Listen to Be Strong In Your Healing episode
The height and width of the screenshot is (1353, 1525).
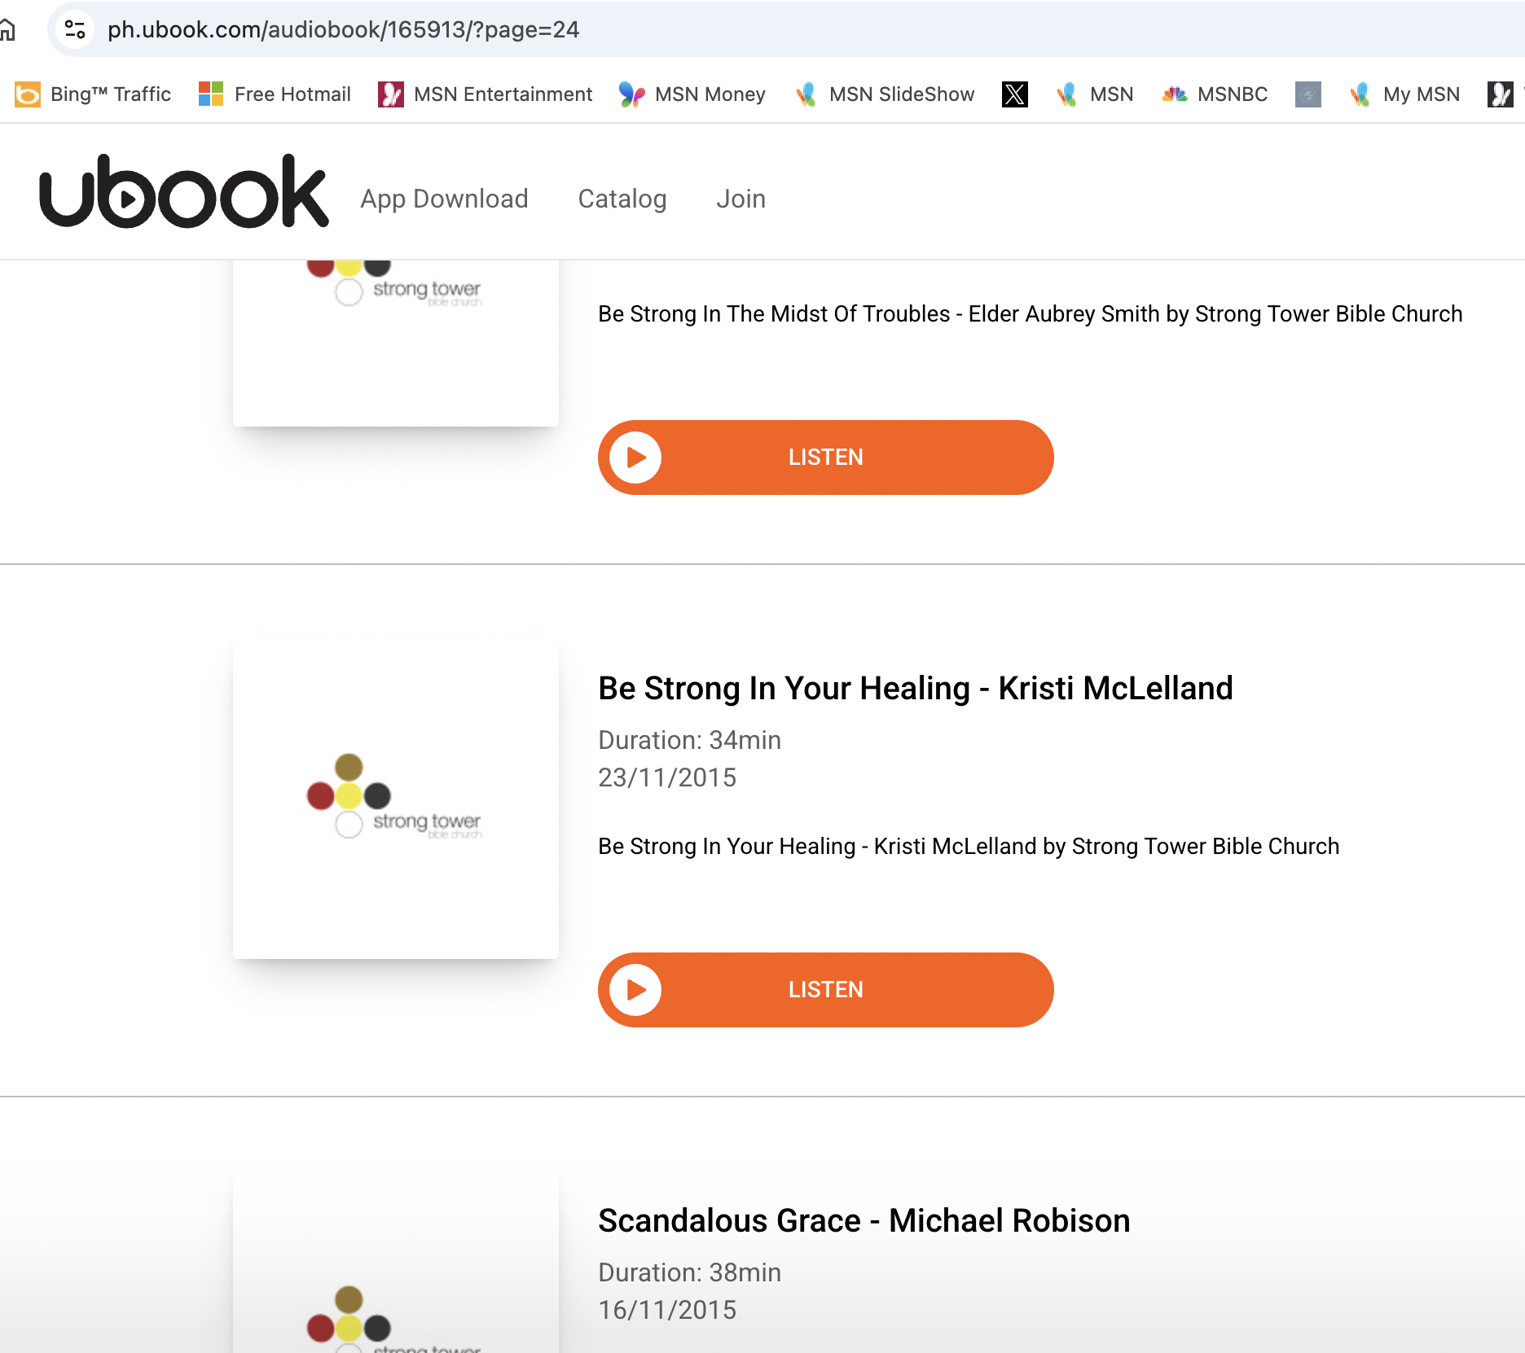click(x=825, y=990)
